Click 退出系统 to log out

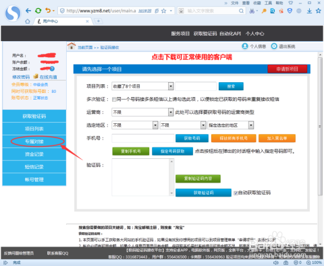(283, 46)
